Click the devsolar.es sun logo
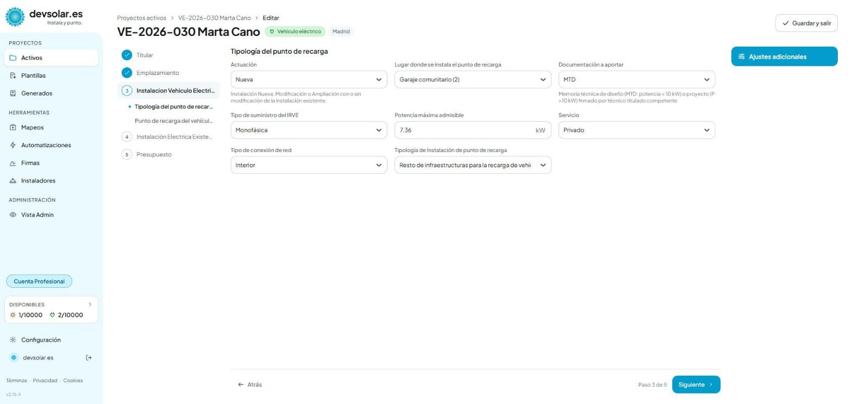The width and height of the screenshot is (852, 404). [x=15, y=17]
